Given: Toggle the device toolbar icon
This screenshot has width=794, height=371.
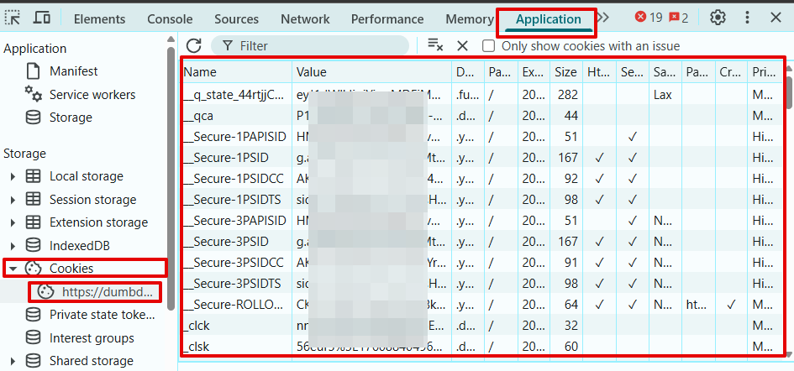Looking at the screenshot, I should pos(42,18).
